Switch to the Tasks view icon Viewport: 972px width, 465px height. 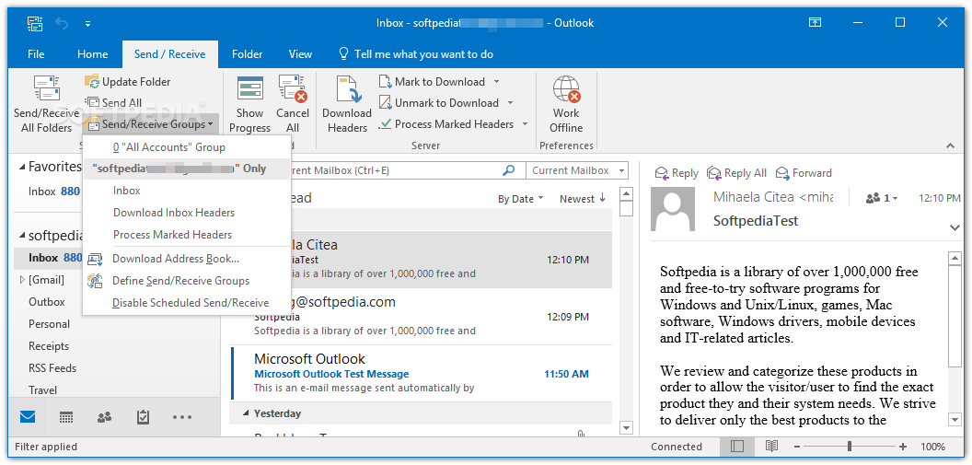pyautogui.click(x=144, y=417)
